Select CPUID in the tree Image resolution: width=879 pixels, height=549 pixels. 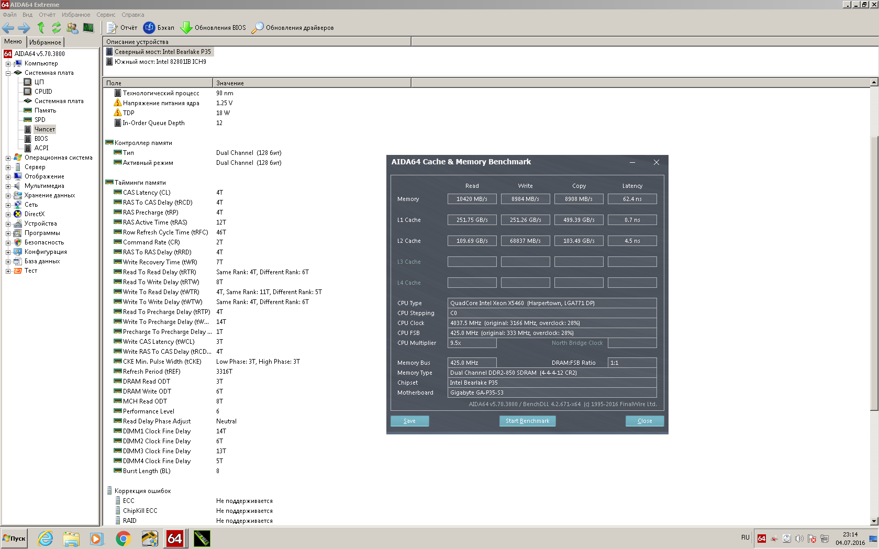pos(43,92)
